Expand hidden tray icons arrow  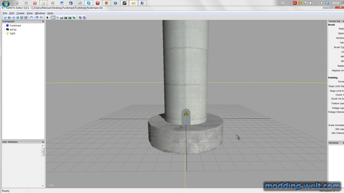289,3
